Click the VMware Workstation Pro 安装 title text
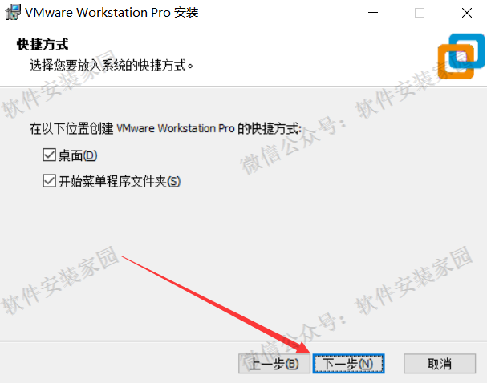 click(x=112, y=13)
